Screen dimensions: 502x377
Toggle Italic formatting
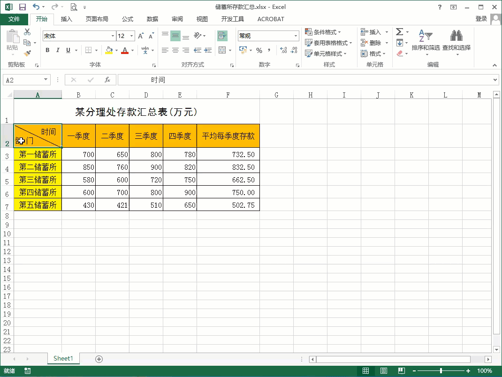pyautogui.click(x=58, y=50)
